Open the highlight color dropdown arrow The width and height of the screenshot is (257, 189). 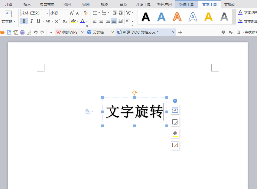click(x=78, y=21)
